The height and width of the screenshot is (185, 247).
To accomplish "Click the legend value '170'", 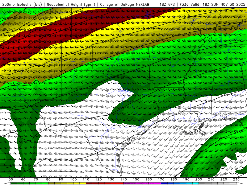I will (x=161, y=179).
